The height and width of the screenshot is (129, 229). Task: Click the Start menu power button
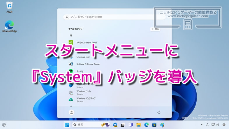159,112
